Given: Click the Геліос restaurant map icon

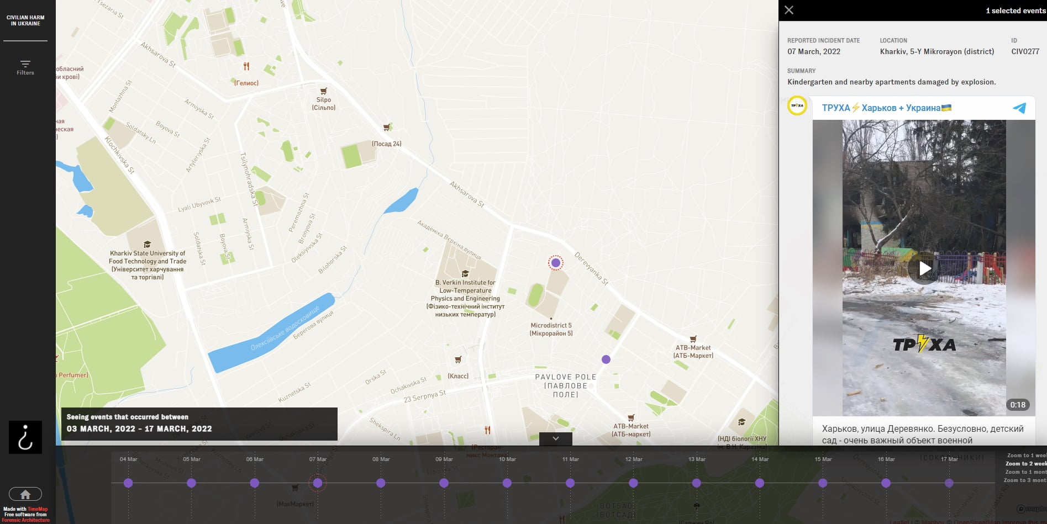Looking at the screenshot, I should (x=246, y=66).
